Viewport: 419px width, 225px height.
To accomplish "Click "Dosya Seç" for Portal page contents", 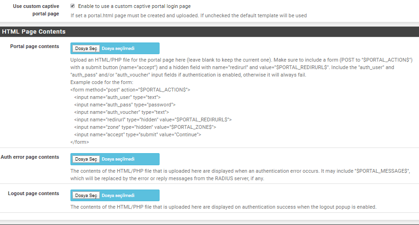I will (86, 49).
